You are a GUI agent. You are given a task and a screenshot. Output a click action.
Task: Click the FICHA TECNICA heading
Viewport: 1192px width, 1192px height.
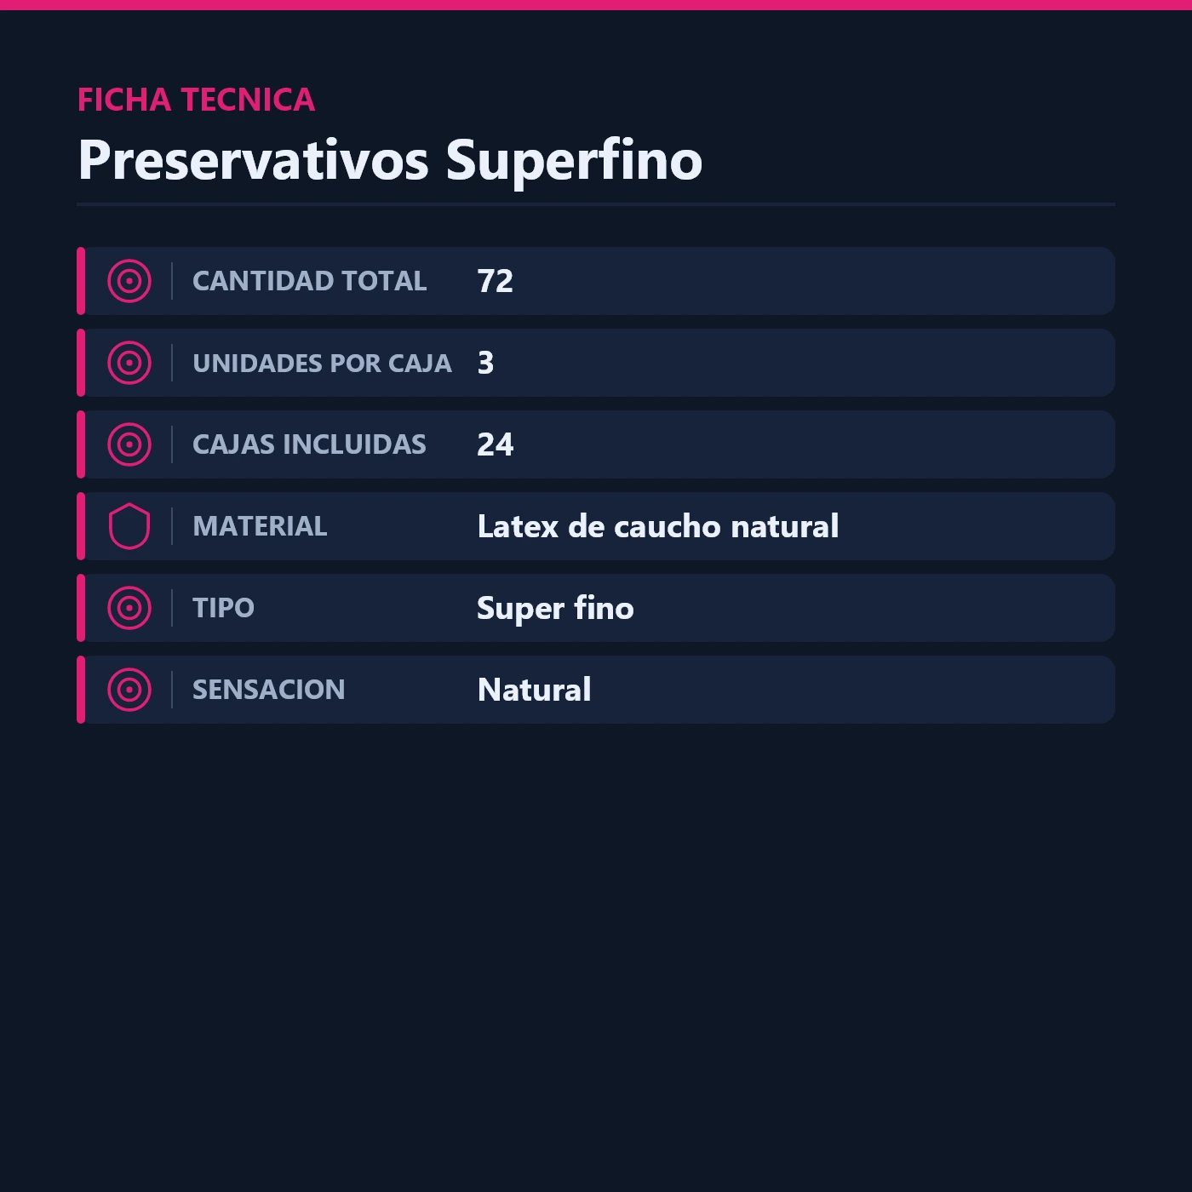point(196,100)
